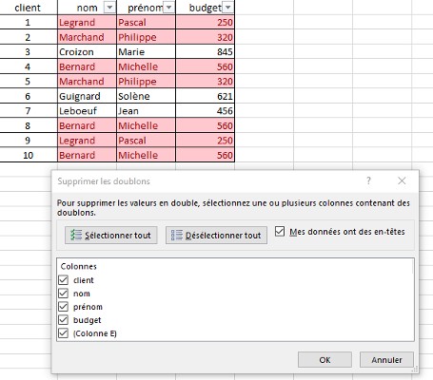The image size is (433, 380).
Task: Select the budget cell 621
Action: [205, 96]
